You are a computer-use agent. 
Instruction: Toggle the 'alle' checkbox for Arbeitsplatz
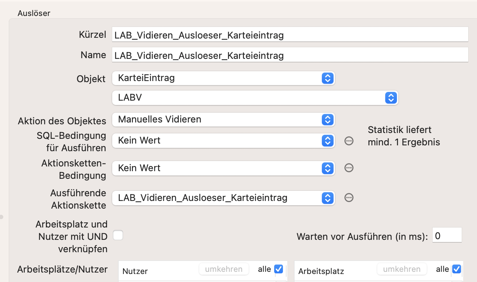point(456,269)
